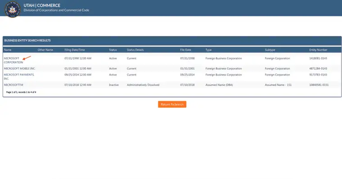Click filing date 01/31/2001 12:00 AM
This screenshot has width=342, height=179.
(x=78, y=68)
